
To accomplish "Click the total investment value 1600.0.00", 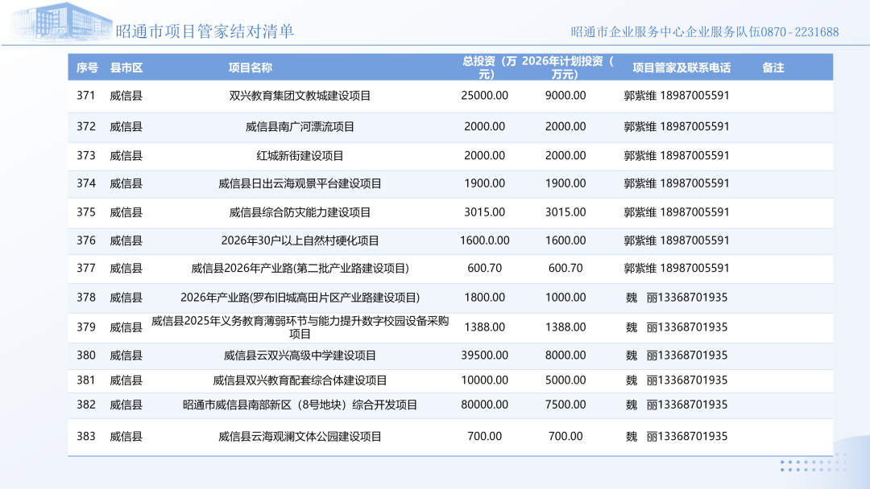I will [x=484, y=240].
